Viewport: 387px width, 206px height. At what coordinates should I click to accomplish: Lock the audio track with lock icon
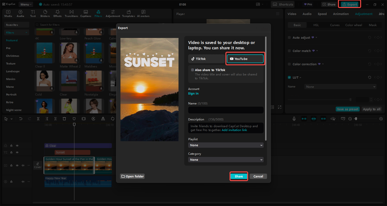click(x=11, y=181)
